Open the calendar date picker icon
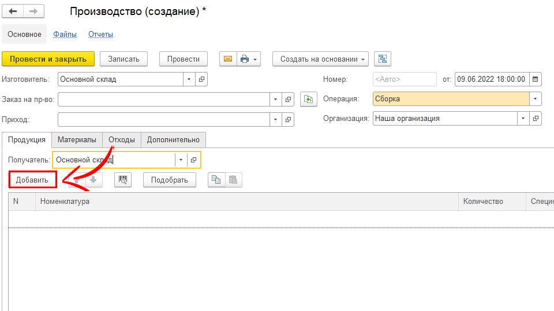Viewport: 554px width, 311px height. (535, 79)
